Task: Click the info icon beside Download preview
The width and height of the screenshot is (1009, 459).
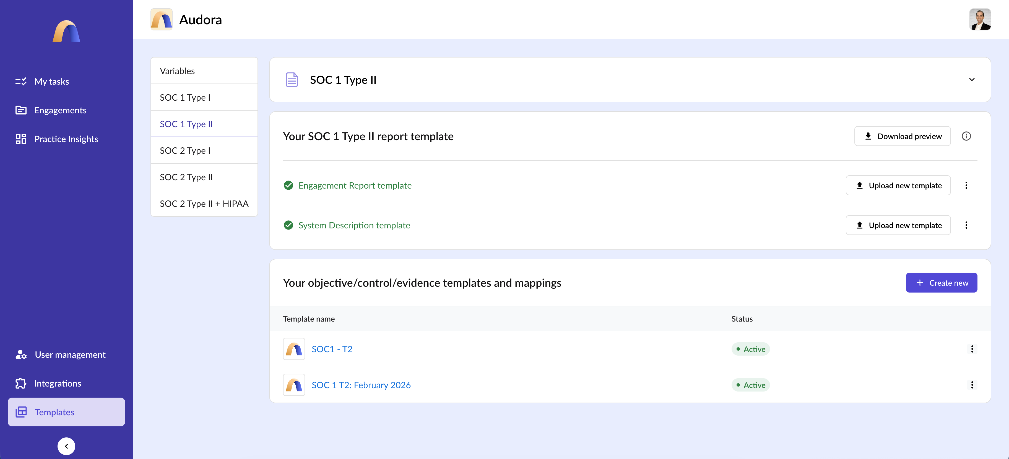Action: coord(966,136)
